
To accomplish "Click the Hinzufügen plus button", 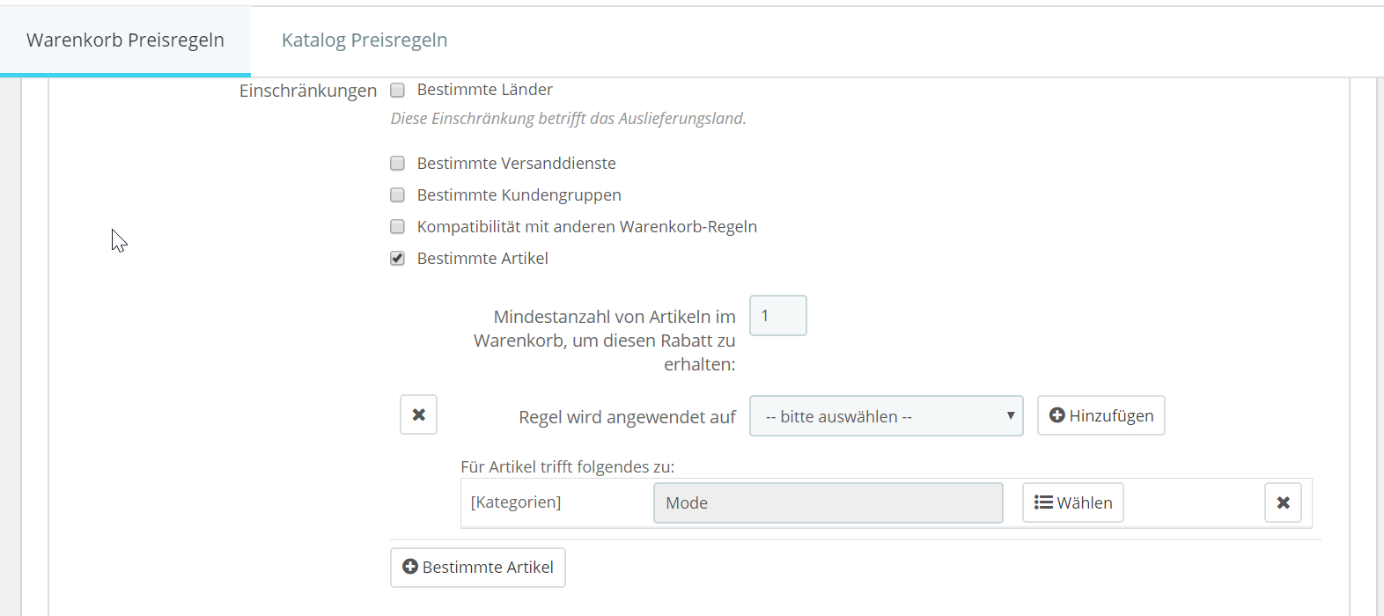I will pyautogui.click(x=1101, y=415).
